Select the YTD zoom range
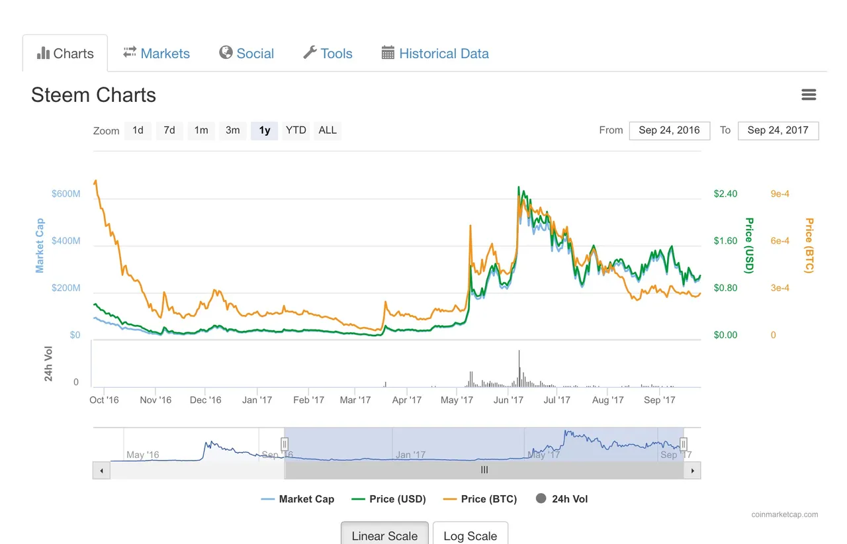The width and height of the screenshot is (847, 544). click(296, 130)
